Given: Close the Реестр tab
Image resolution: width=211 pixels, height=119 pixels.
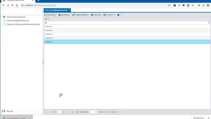Looking at the screenshot, I should (x=70, y=10).
